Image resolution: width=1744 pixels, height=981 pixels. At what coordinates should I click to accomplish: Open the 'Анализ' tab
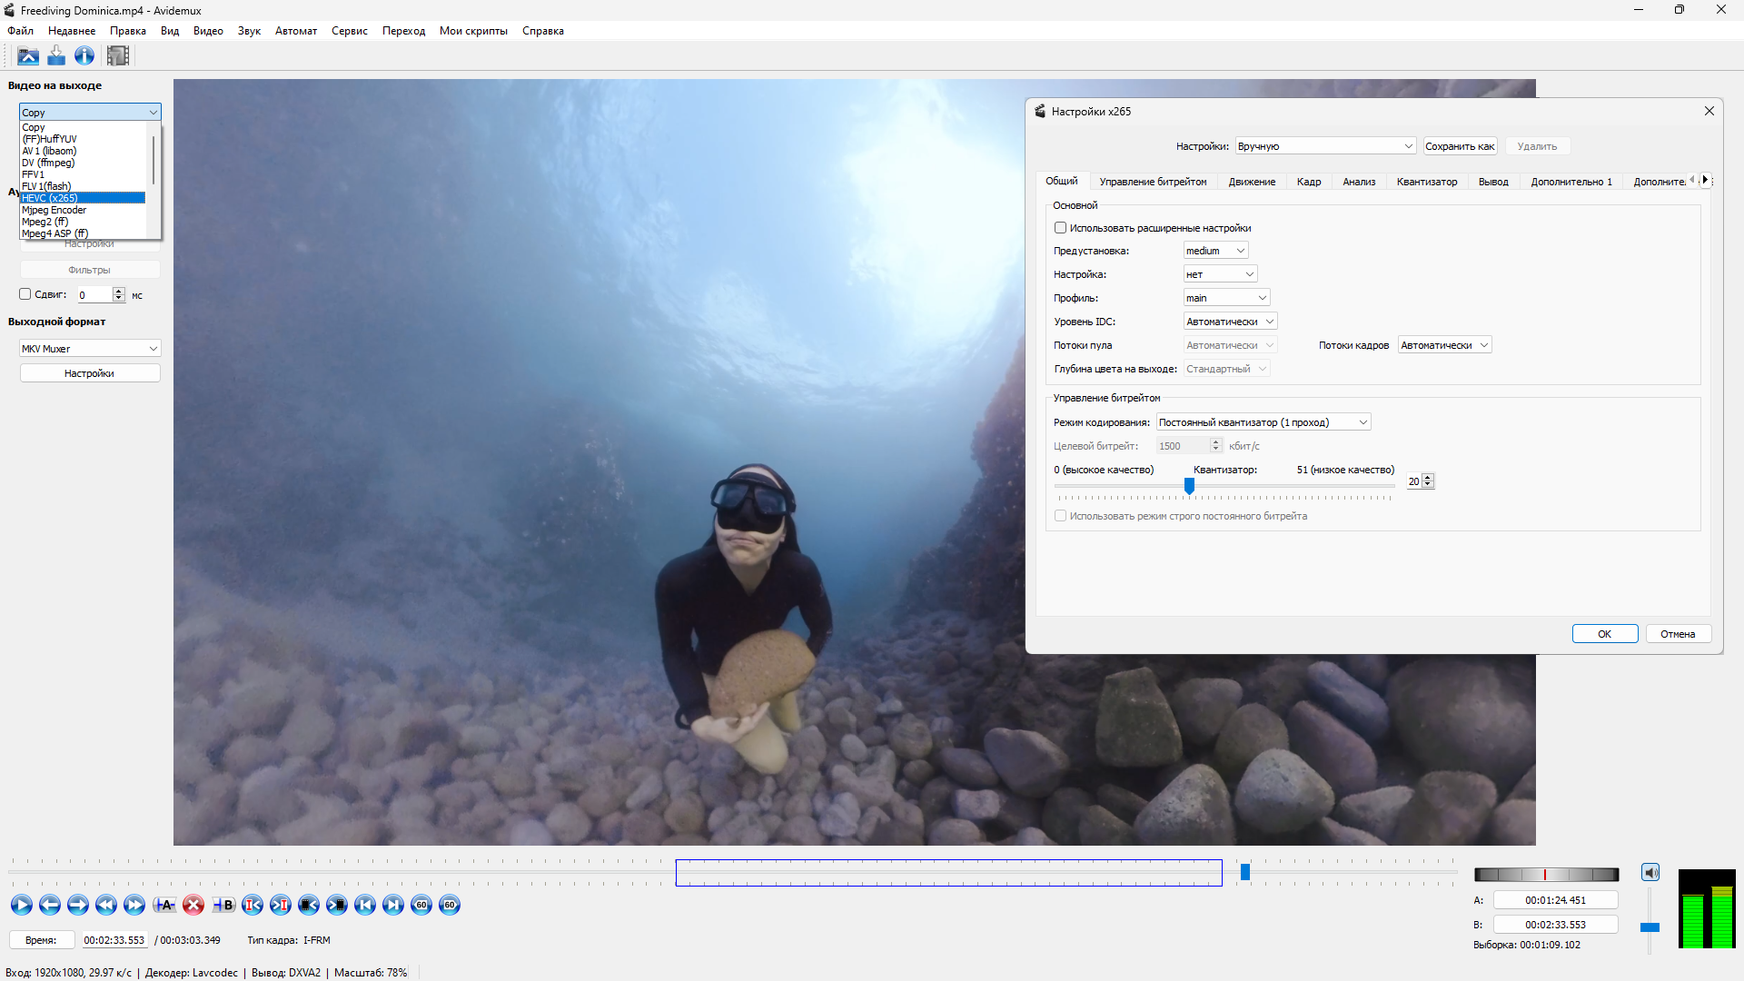coord(1359,182)
